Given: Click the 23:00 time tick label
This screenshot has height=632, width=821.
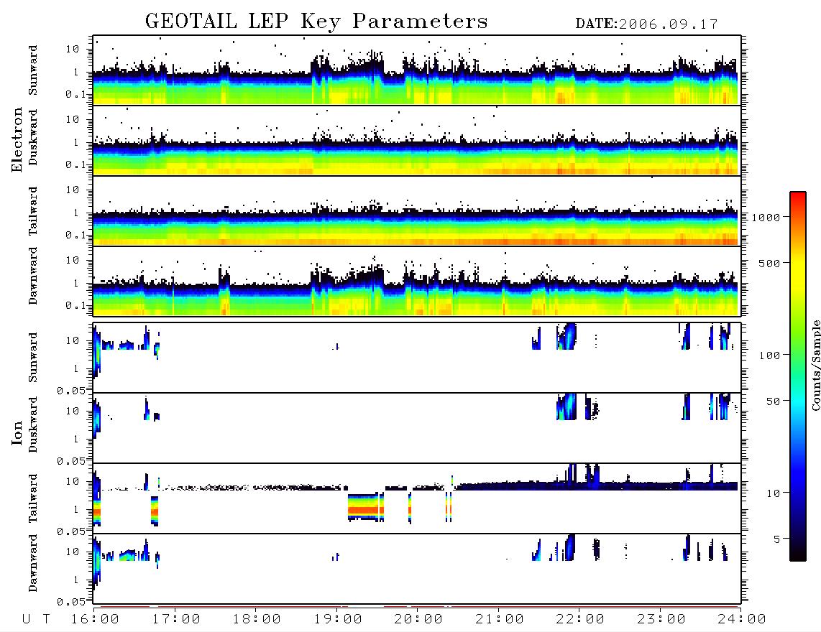Looking at the screenshot, I should point(661,620).
